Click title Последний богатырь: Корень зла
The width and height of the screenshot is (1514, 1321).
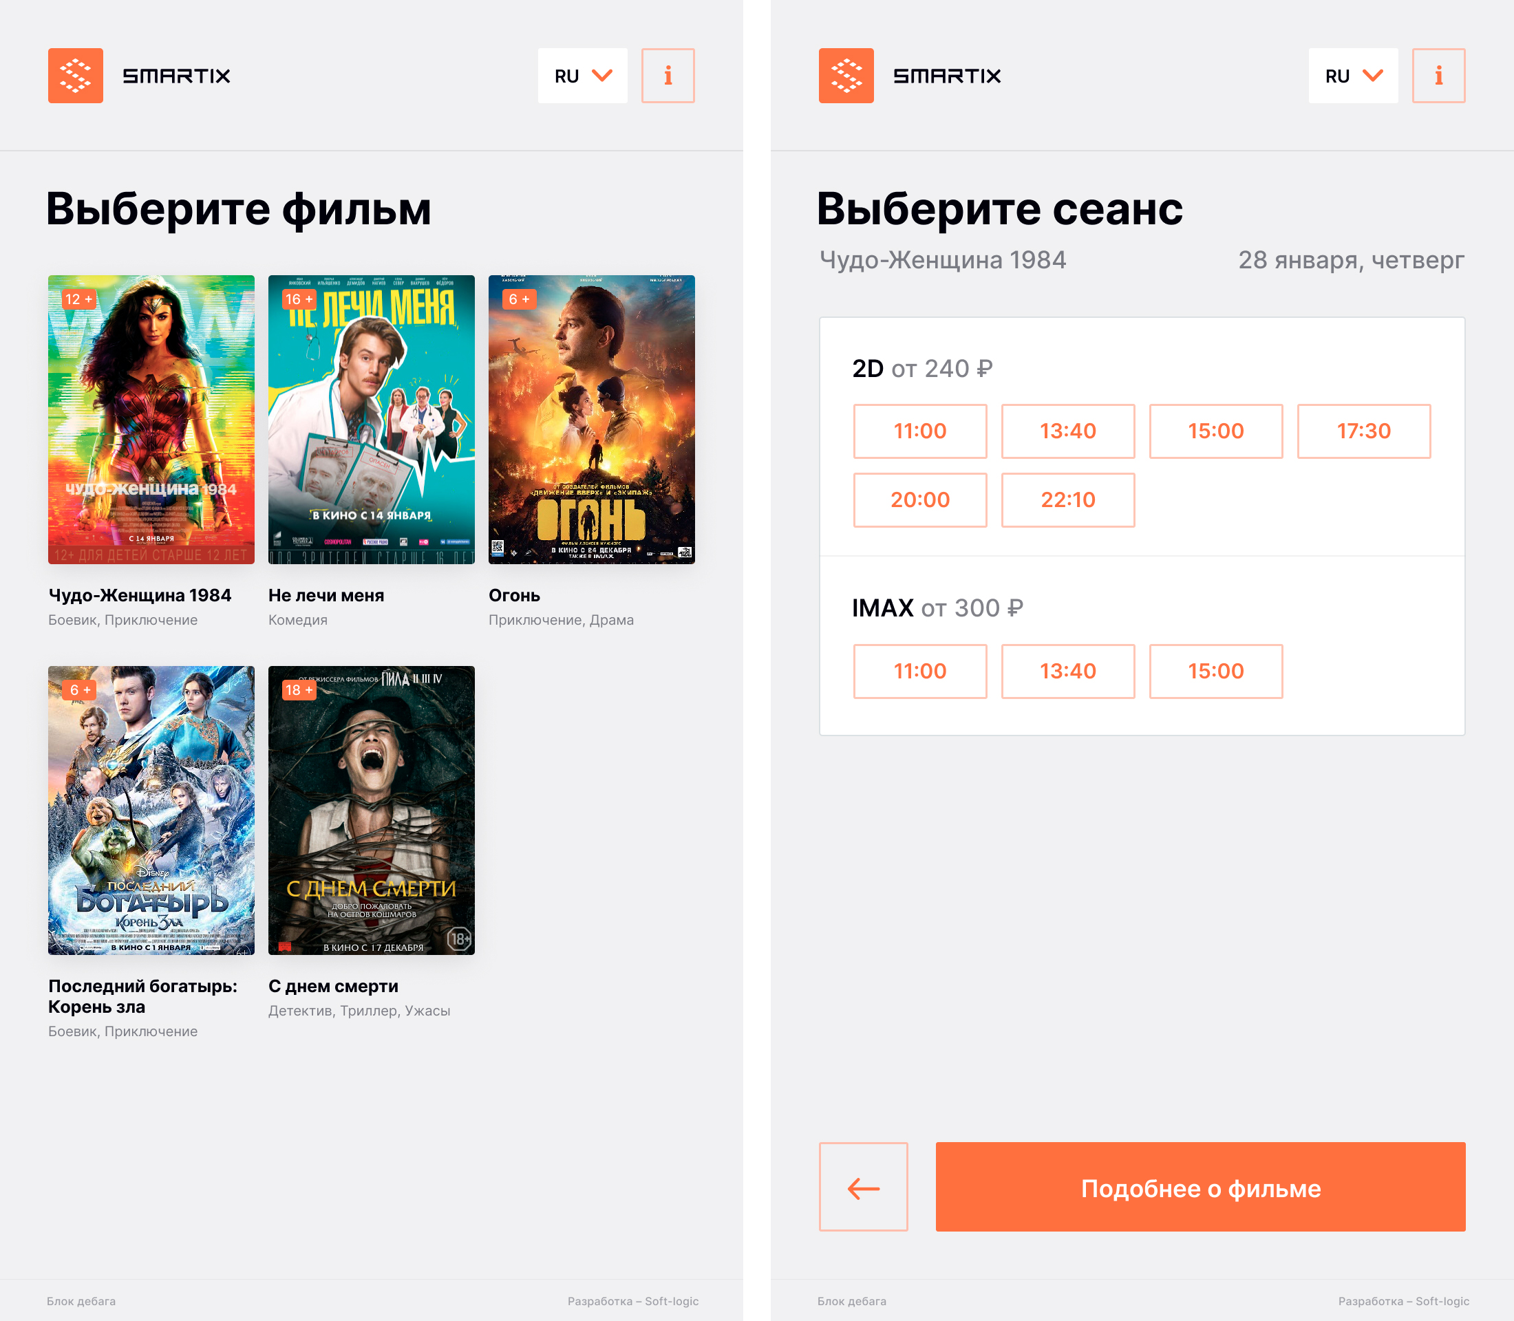point(143,996)
